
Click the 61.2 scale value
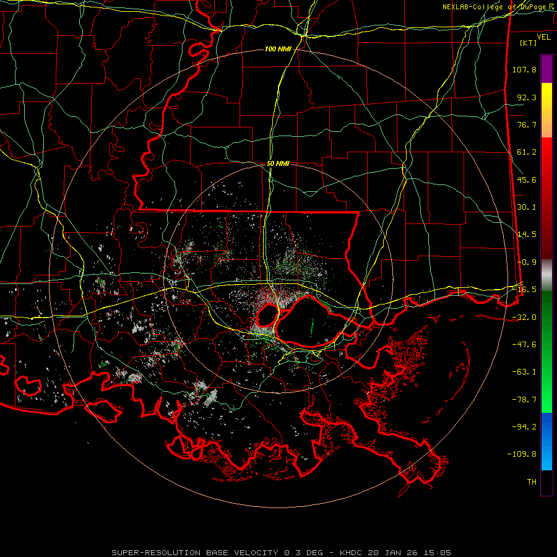pyautogui.click(x=527, y=152)
